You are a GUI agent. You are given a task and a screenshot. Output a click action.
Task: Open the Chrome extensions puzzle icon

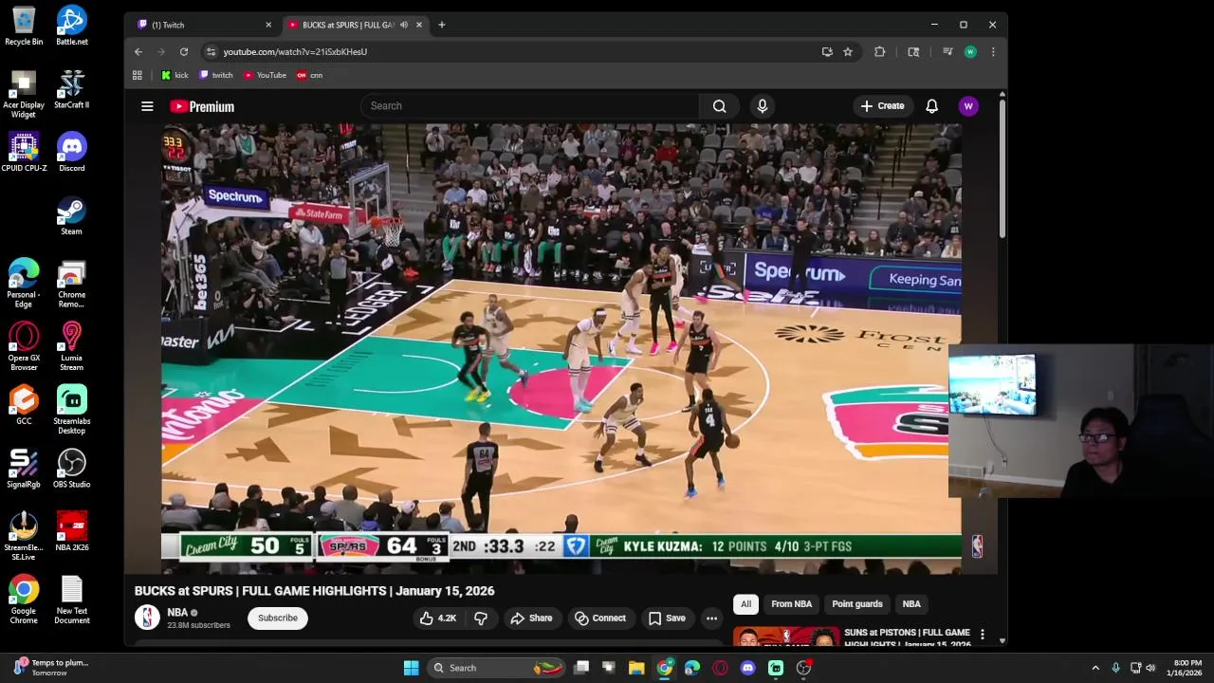coord(880,52)
